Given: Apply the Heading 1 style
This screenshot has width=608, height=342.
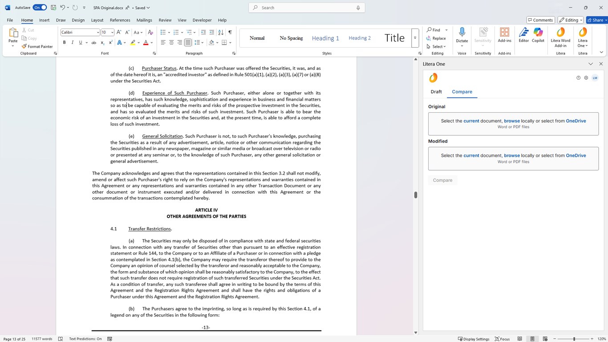Looking at the screenshot, I should (x=325, y=38).
